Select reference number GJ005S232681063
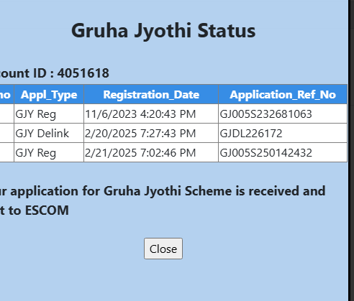This screenshot has width=354, height=301. tap(265, 114)
